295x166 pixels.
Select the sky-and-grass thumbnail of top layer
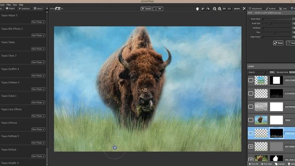(x=261, y=80)
